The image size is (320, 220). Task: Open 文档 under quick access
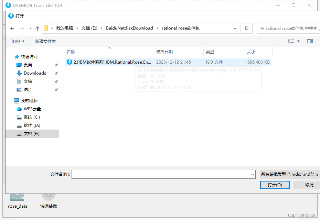[x=28, y=81]
